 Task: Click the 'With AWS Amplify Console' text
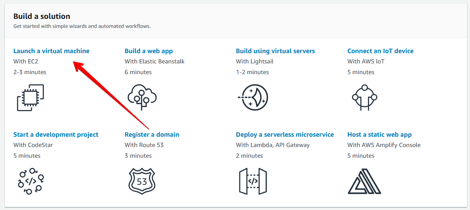(x=384, y=145)
